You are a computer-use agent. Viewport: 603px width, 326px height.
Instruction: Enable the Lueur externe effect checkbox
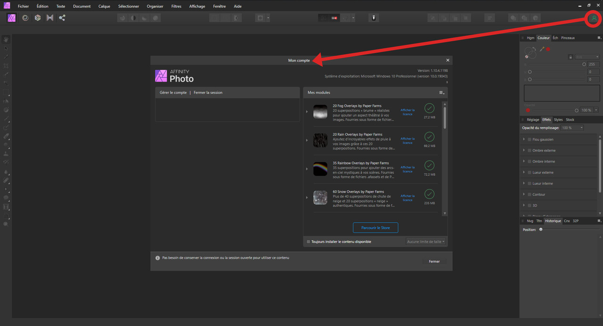click(530, 173)
